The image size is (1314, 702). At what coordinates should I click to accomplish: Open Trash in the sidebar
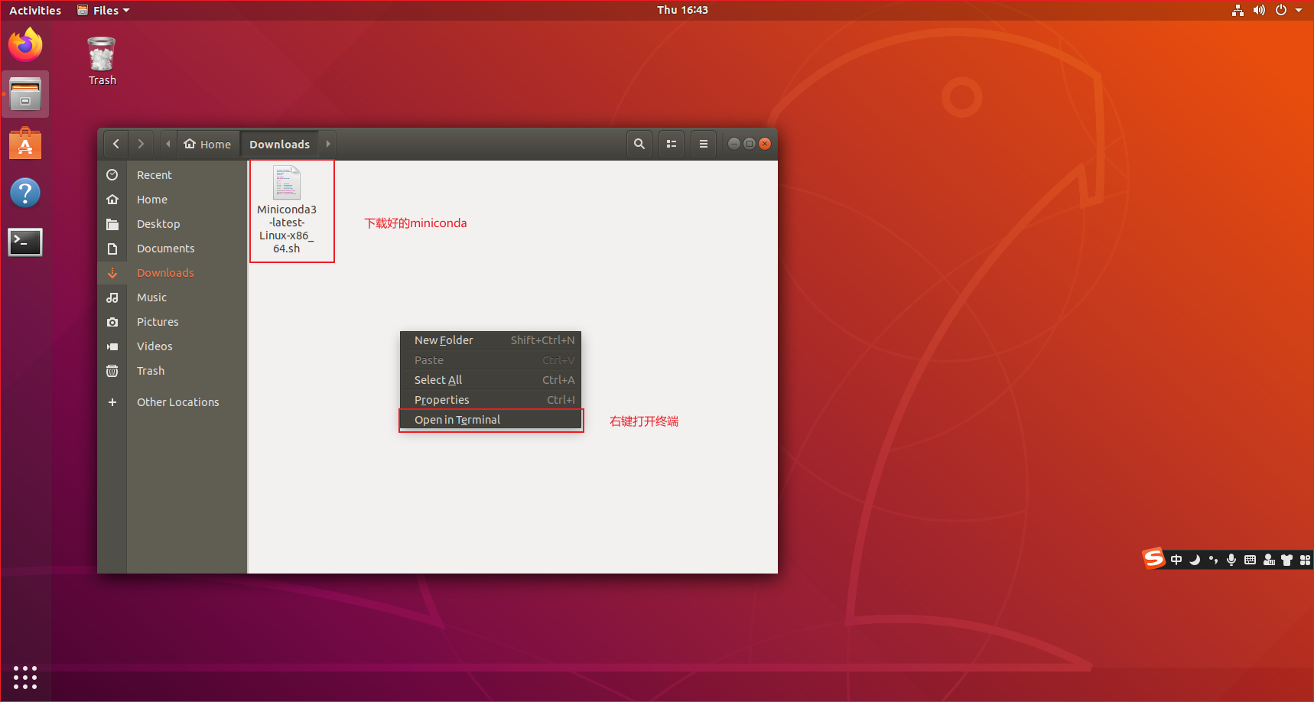(x=172, y=371)
